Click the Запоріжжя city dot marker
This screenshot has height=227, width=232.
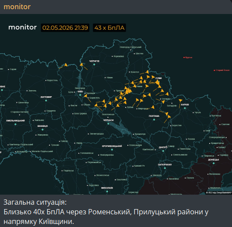point(165,168)
